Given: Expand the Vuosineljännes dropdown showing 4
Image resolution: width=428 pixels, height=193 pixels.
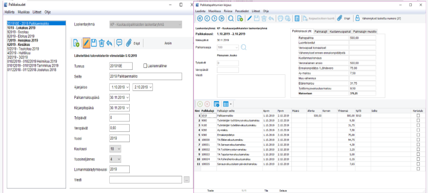Looking at the screenshot, I should coord(119,159).
